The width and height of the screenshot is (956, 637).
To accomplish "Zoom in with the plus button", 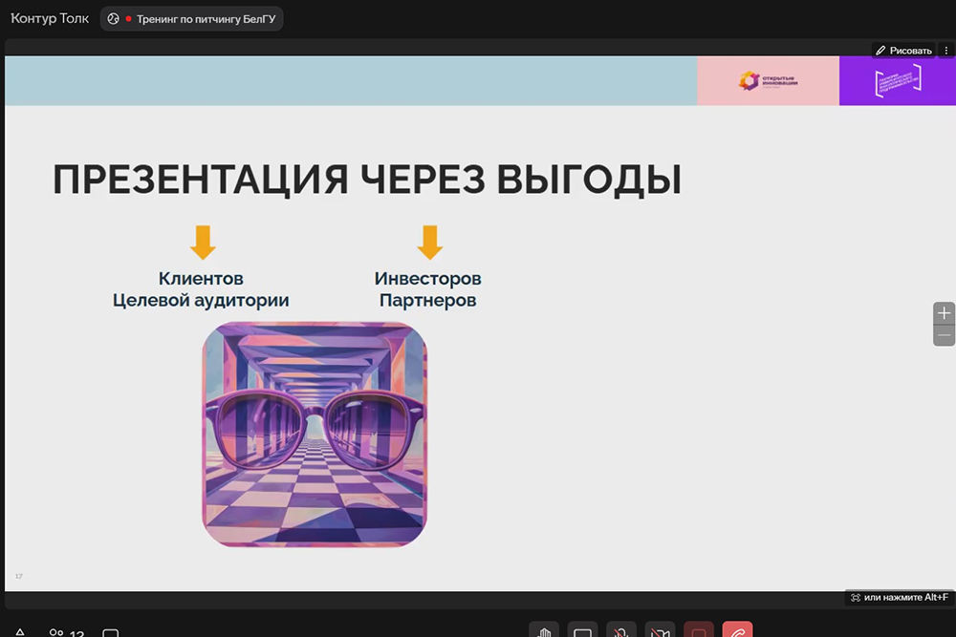I will coord(944,313).
